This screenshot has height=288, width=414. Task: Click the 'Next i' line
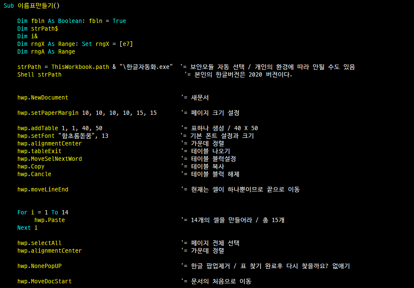(x=28, y=228)
